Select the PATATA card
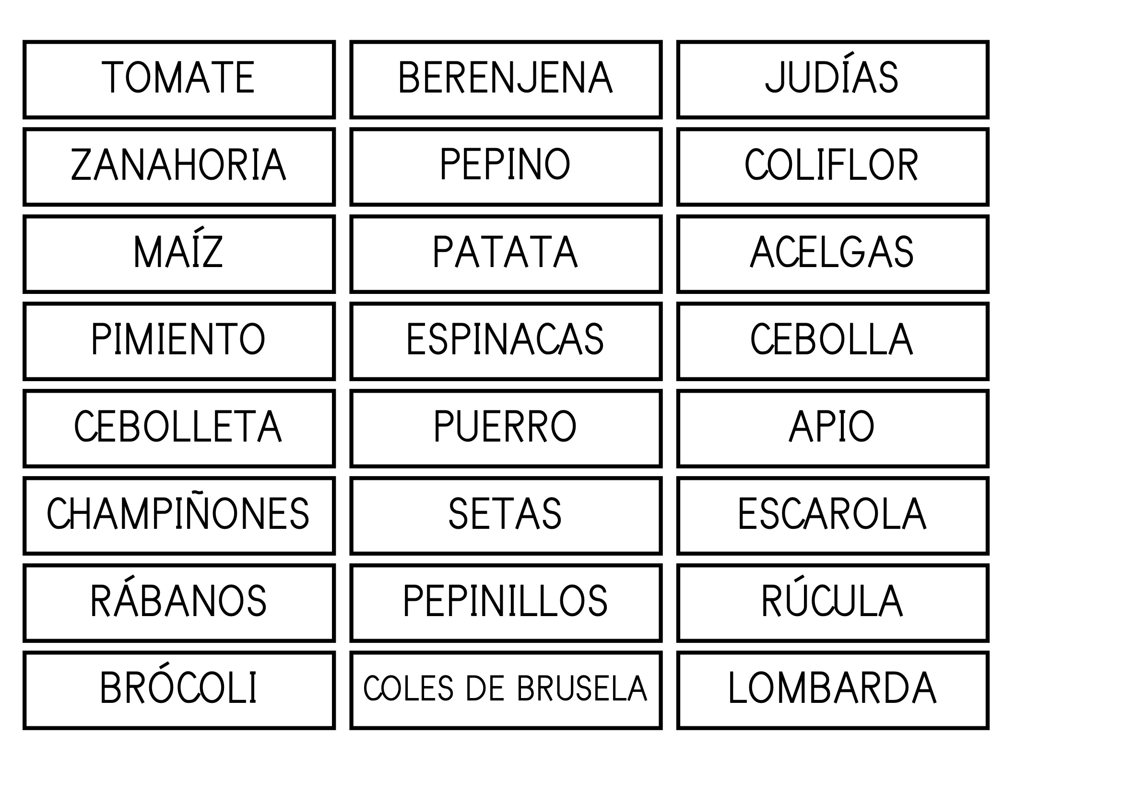This screenshot has height=793, width=1122. 506,254
